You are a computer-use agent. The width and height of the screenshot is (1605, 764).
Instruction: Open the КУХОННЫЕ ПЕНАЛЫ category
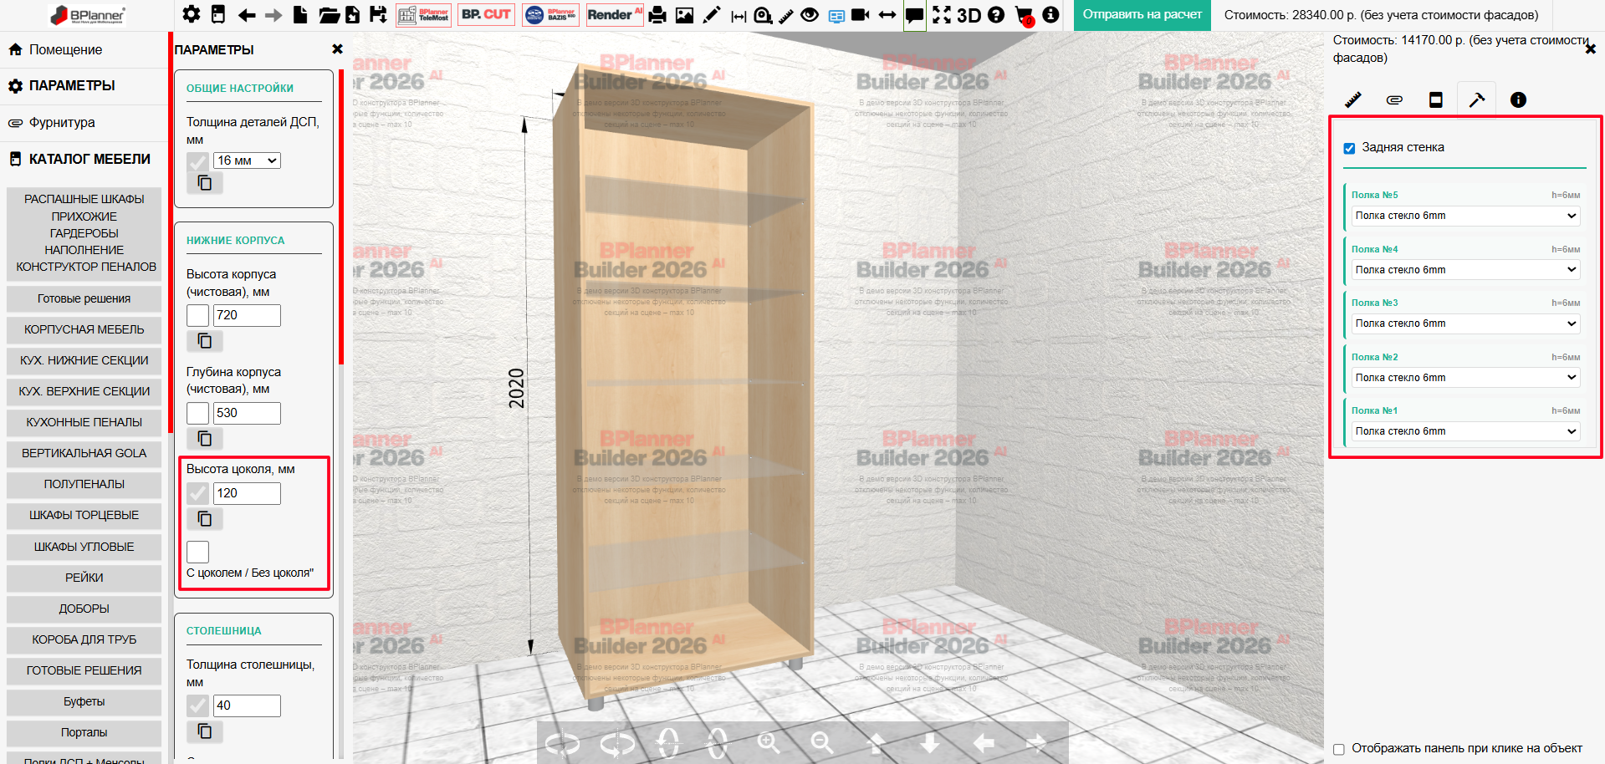[x=84, y=422]
